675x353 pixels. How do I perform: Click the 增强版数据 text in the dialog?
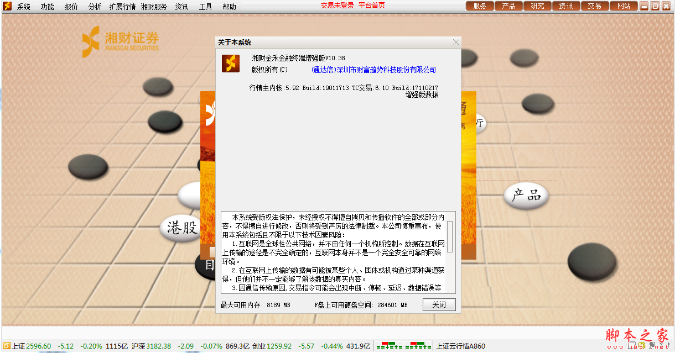click(x=422, y=95)
